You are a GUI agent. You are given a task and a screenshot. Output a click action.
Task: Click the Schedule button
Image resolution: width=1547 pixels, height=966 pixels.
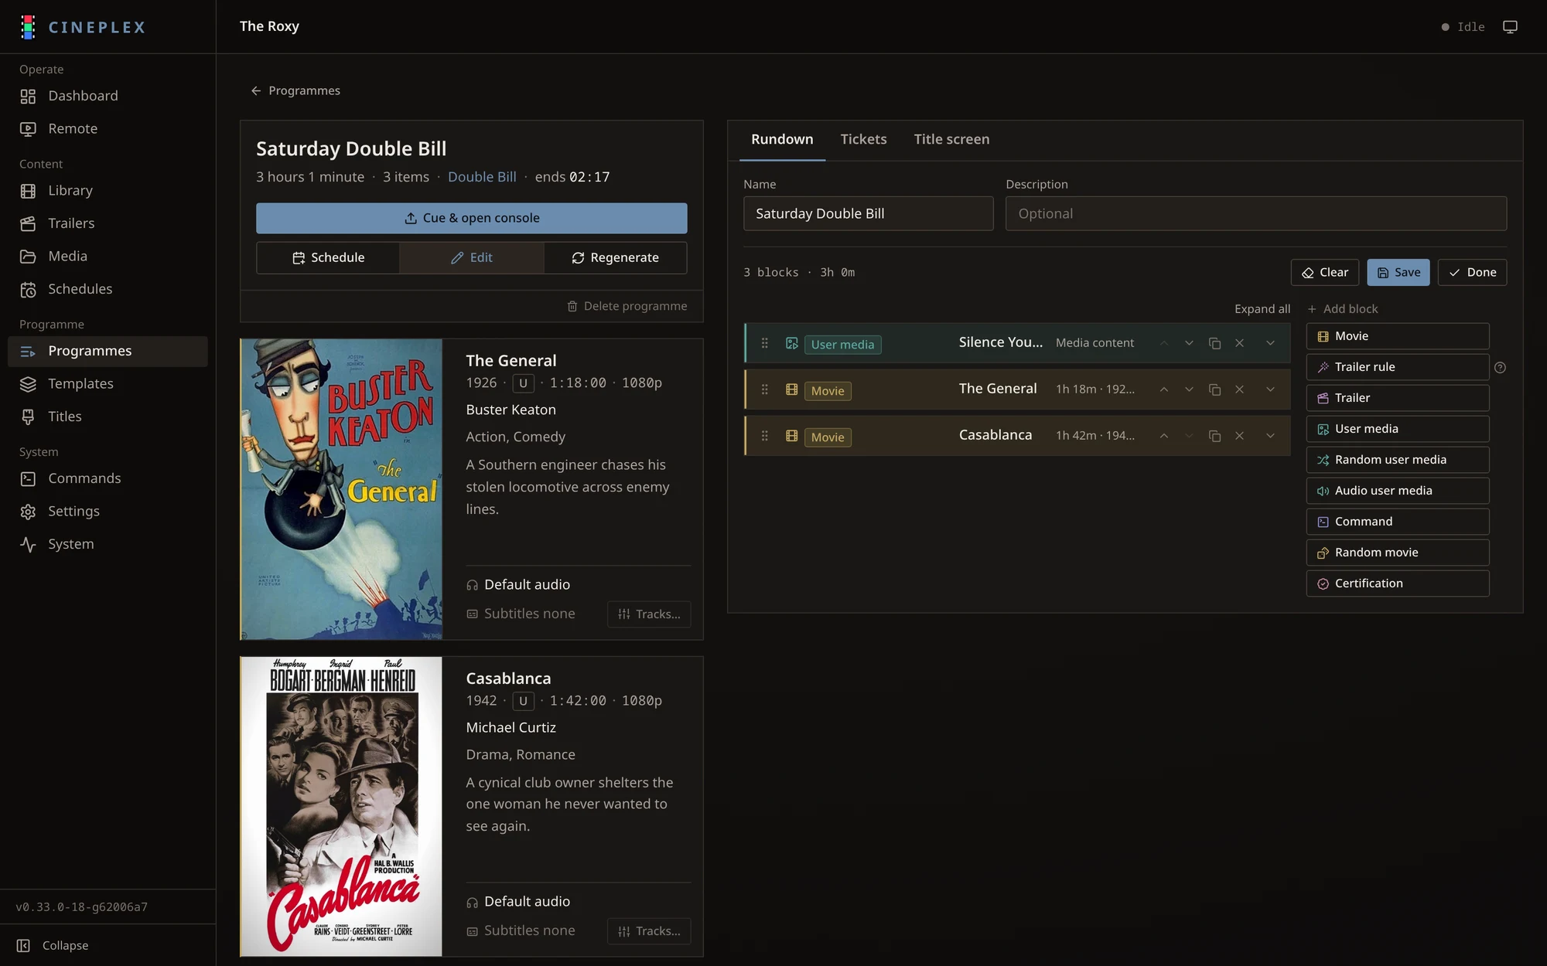328,257
